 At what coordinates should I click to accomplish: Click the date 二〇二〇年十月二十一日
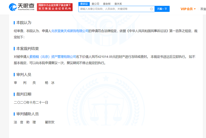[x=31, y=103]
